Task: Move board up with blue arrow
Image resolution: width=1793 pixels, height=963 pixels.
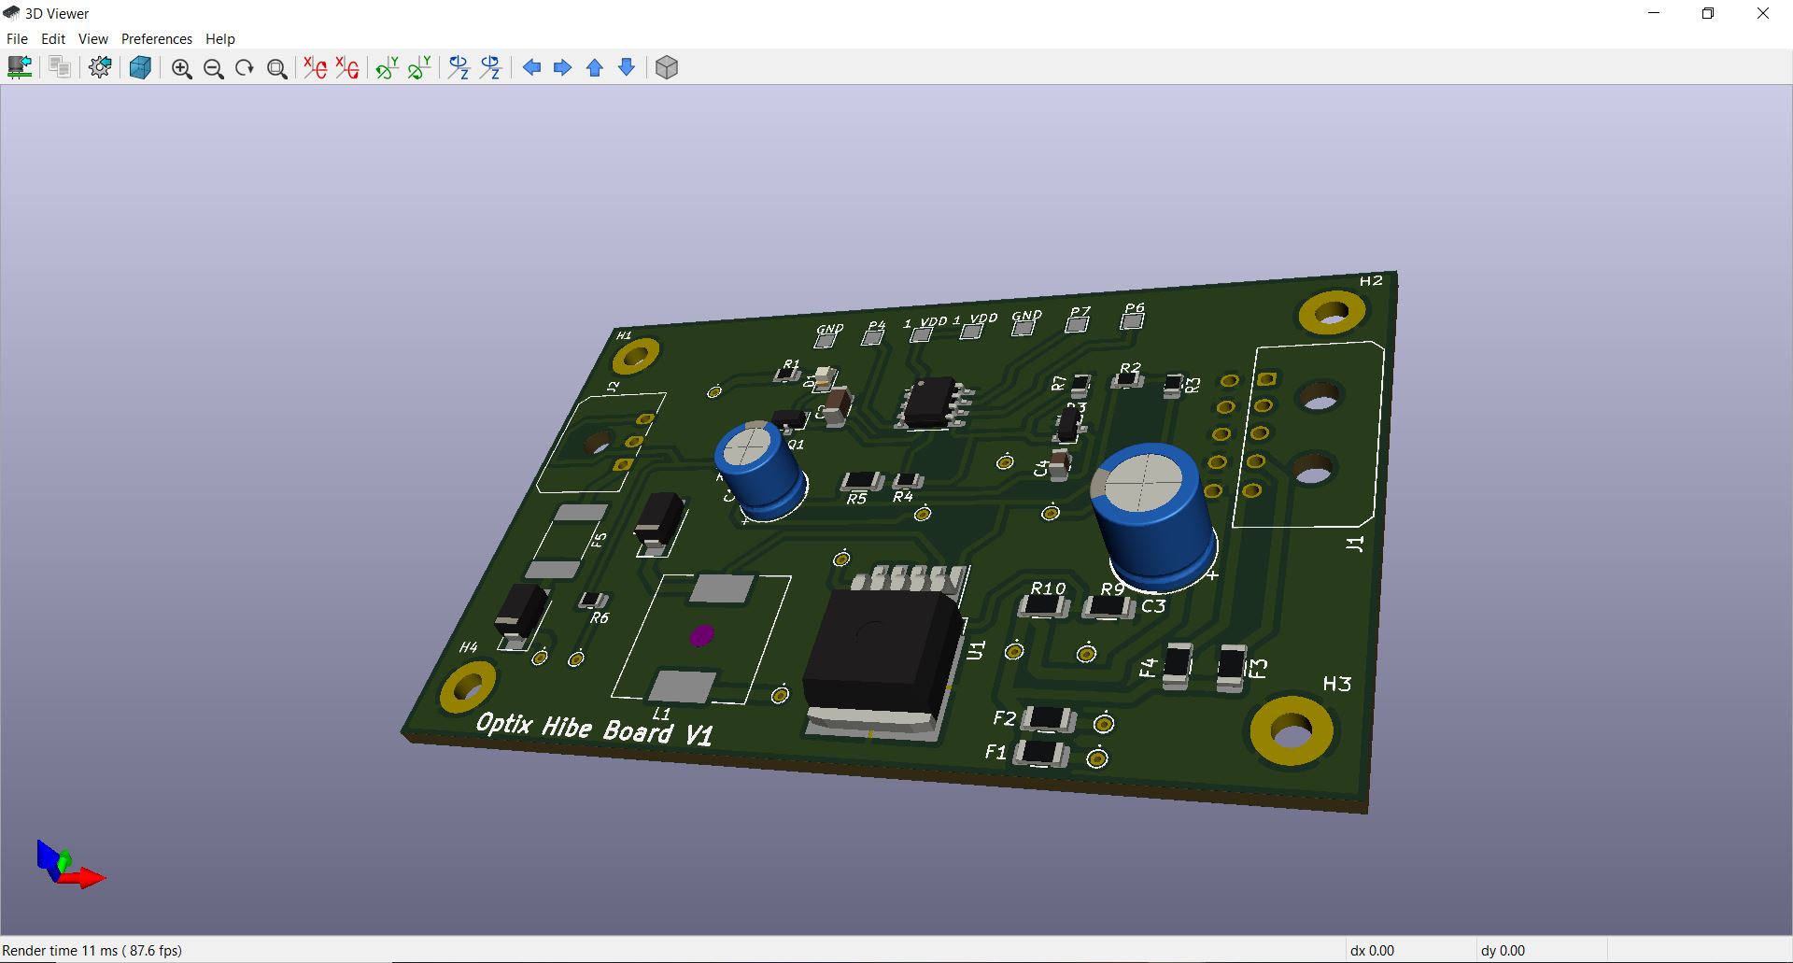Action: click(595, 67)
